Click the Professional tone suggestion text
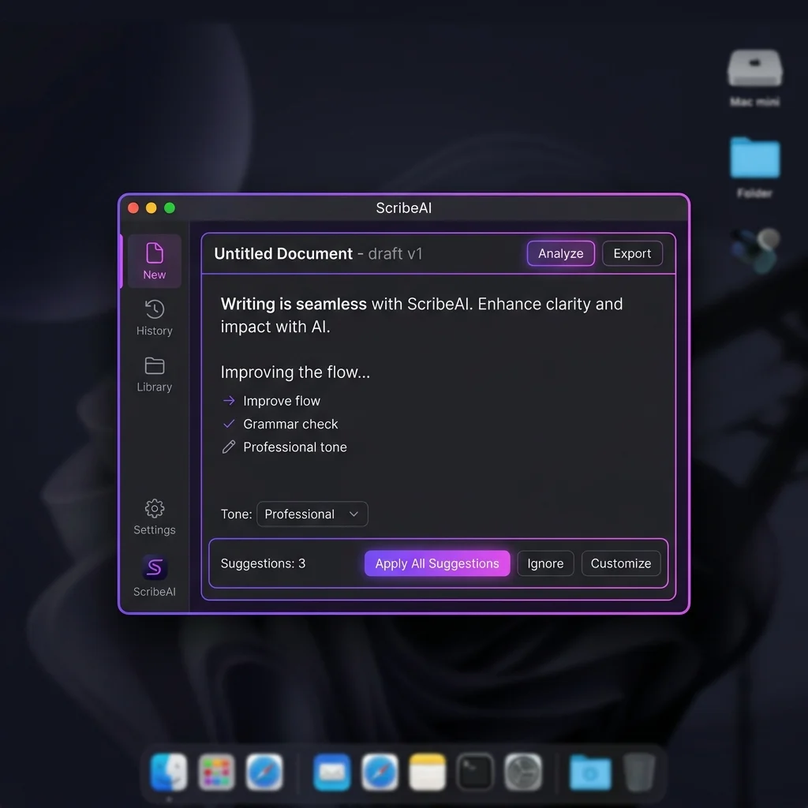This screenshot has height=808, width=808. [x=295, y=447]
